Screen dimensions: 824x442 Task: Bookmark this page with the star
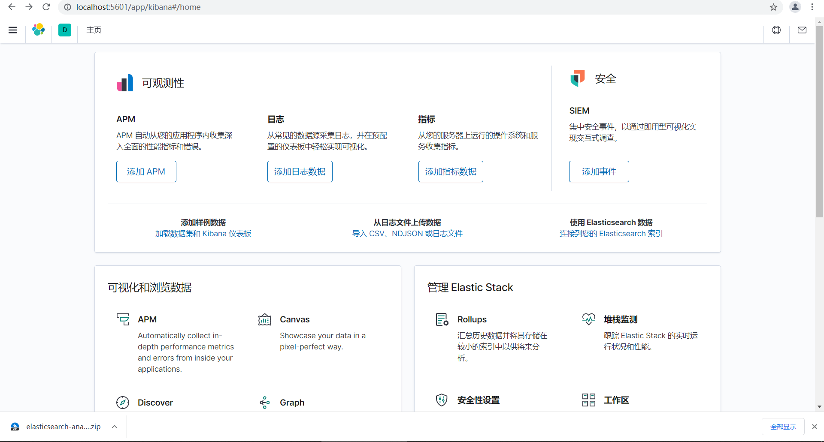coord(773,7)
